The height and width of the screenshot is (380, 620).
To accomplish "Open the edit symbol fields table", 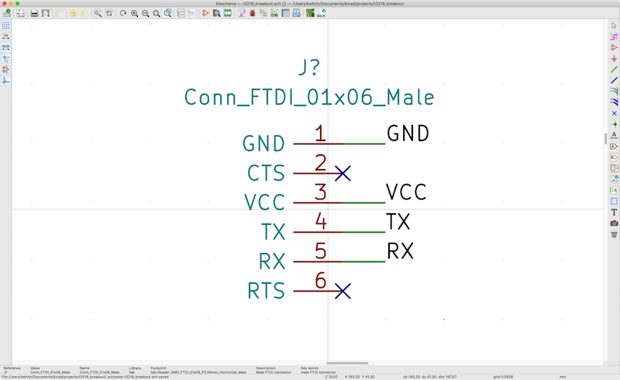I will (285, 13).
